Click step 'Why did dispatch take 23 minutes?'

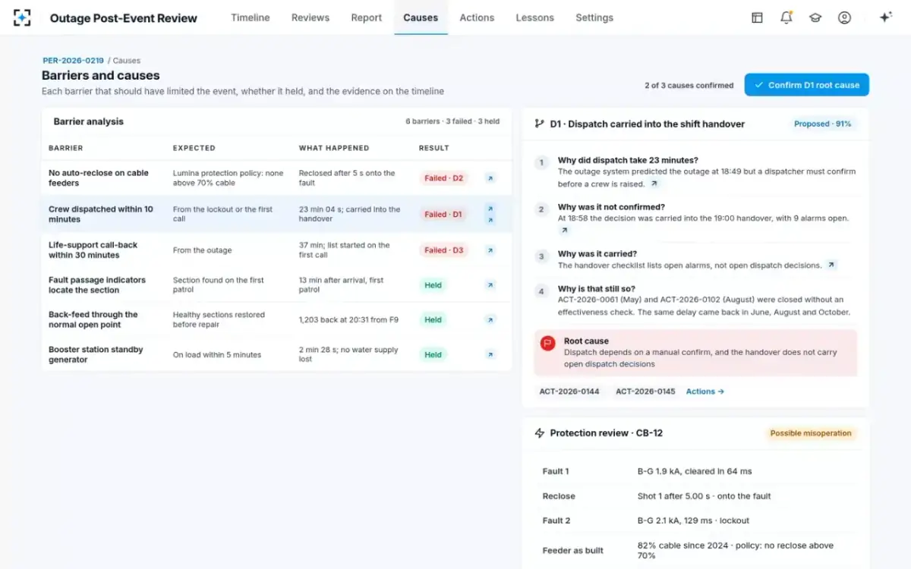[628, 160]
